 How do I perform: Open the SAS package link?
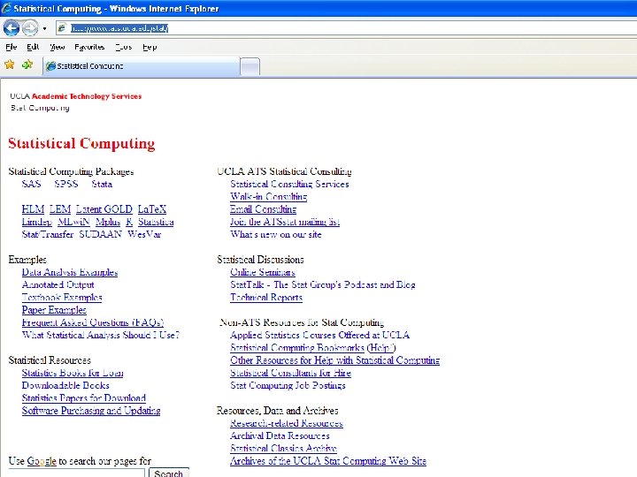pyautogui.click(x=31, y=184)
